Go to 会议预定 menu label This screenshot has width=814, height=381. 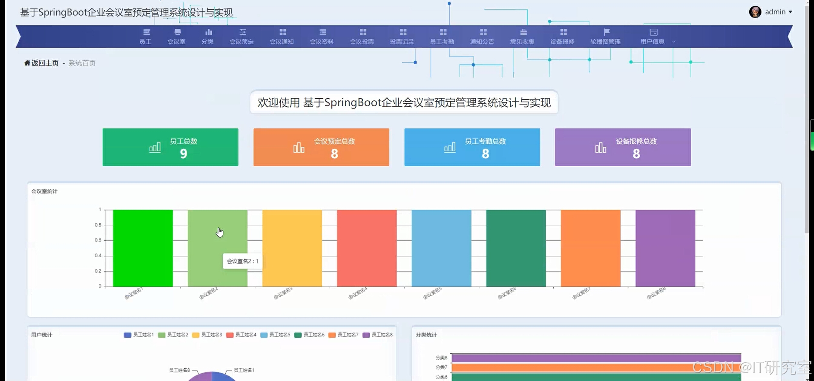point(242,42)
